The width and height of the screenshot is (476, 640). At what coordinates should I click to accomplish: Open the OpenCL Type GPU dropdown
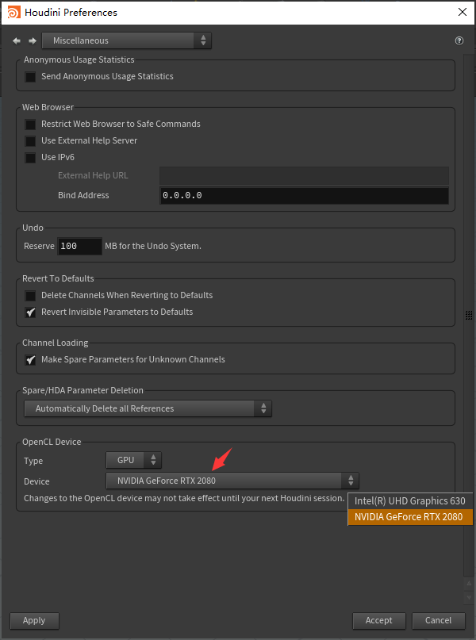tap(133, 460)
